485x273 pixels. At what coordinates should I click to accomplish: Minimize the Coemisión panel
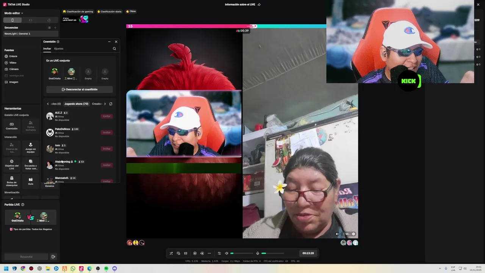coord(109,42)
